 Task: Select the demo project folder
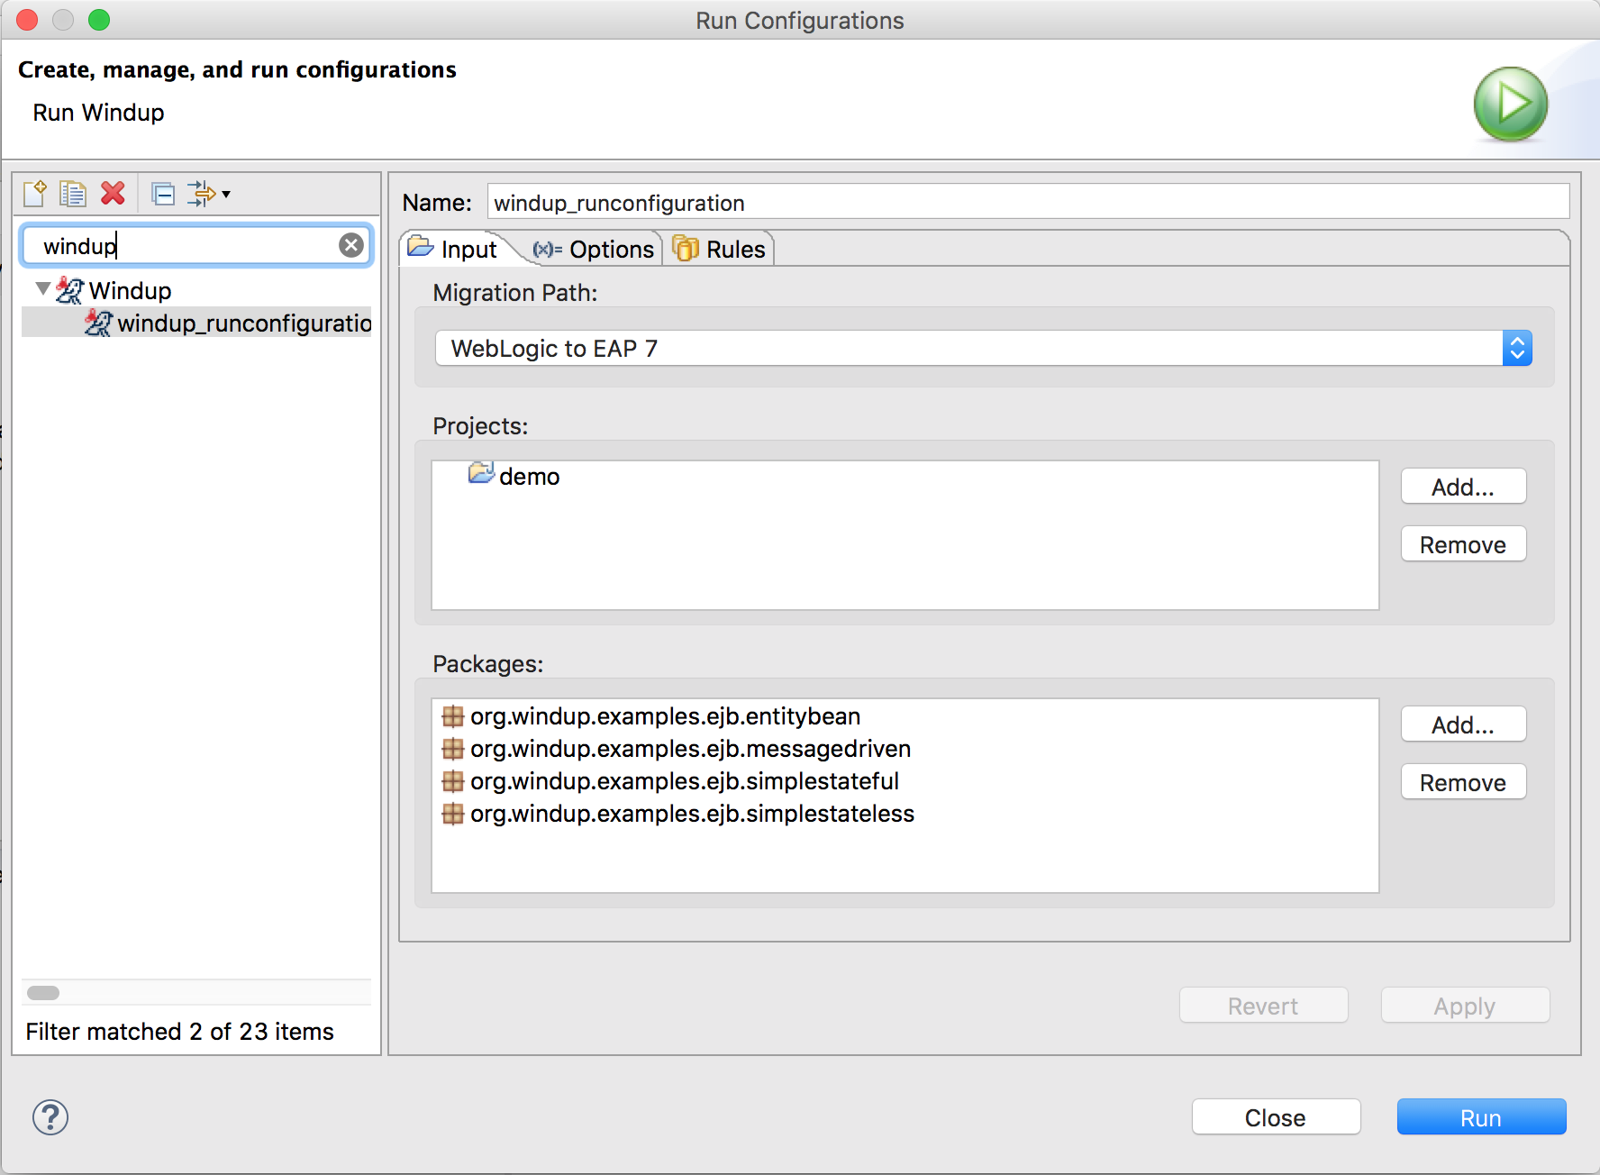pyautogui.click(x=528, y=477)
